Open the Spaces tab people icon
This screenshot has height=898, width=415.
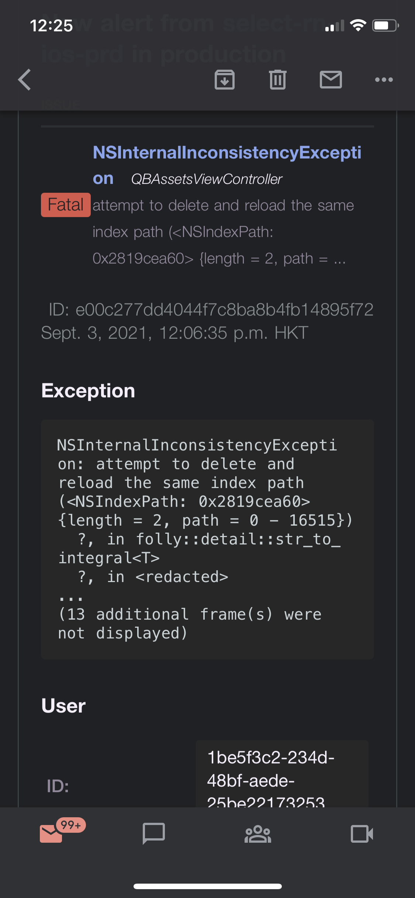coord(258,833)
